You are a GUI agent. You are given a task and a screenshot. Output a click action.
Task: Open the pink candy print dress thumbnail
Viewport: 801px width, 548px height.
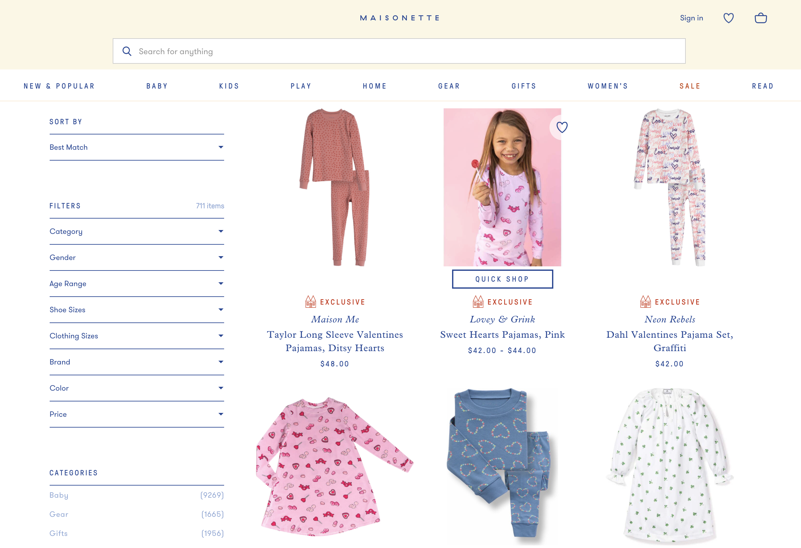[x=335, y=465]
